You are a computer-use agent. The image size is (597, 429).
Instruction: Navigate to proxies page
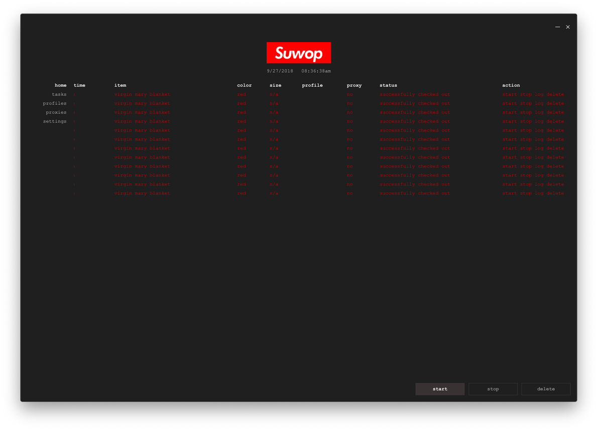(x=56, y=112)
